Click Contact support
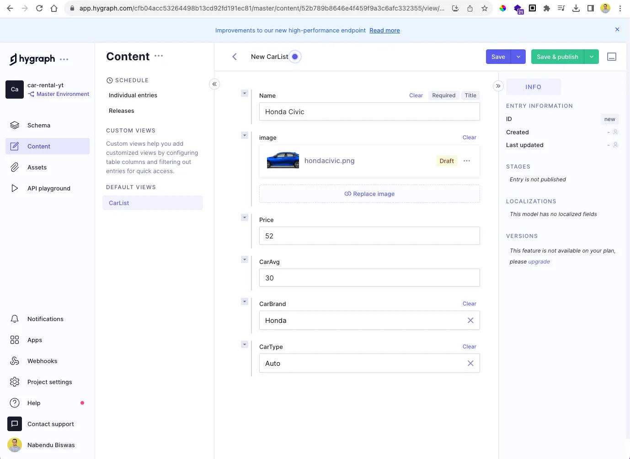Image resolution: width=630 pixels, height=459 pixels. pos(48,424)
